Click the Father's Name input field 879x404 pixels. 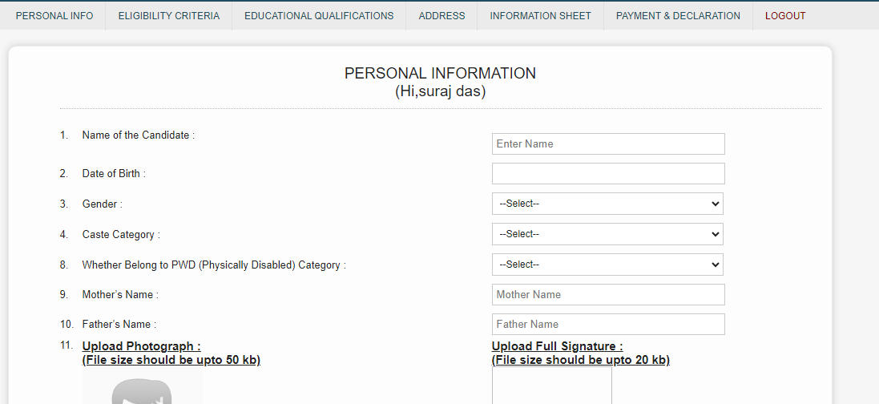click(x=608, y=325)
